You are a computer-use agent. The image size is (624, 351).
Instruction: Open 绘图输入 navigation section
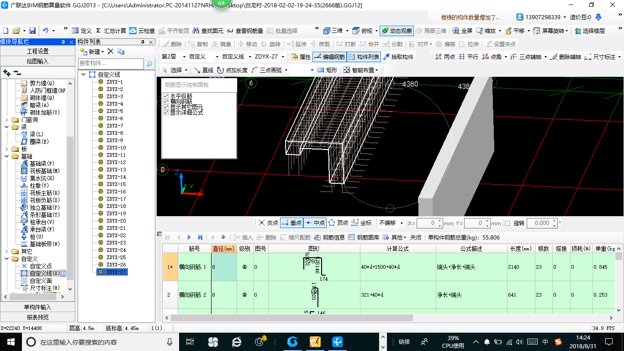37,61
